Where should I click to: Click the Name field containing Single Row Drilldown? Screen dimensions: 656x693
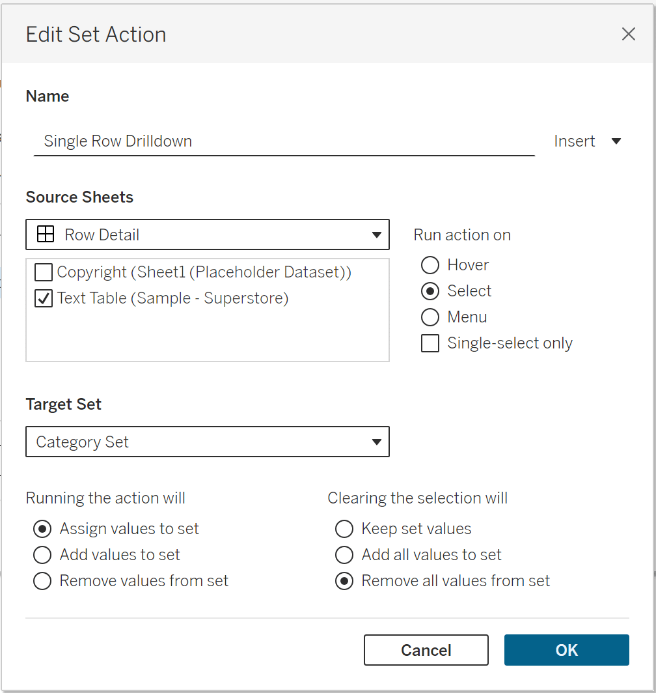click(x=284, y=141)
